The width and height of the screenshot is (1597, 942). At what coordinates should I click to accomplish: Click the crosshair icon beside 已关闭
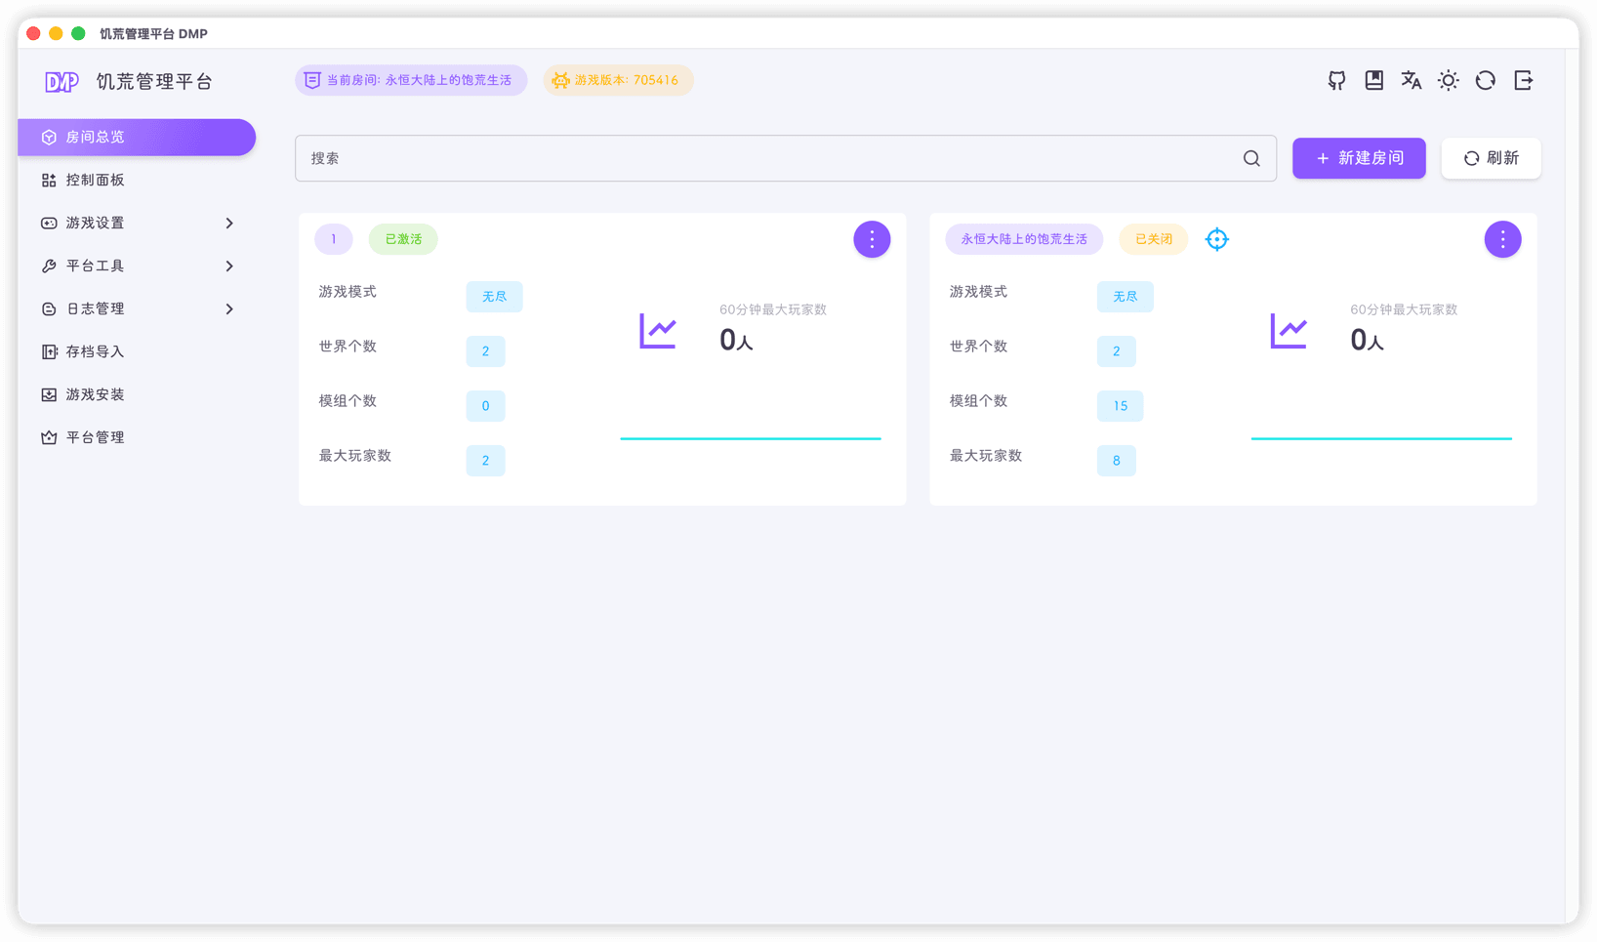pyautogui.click(x=1216, y=239)
